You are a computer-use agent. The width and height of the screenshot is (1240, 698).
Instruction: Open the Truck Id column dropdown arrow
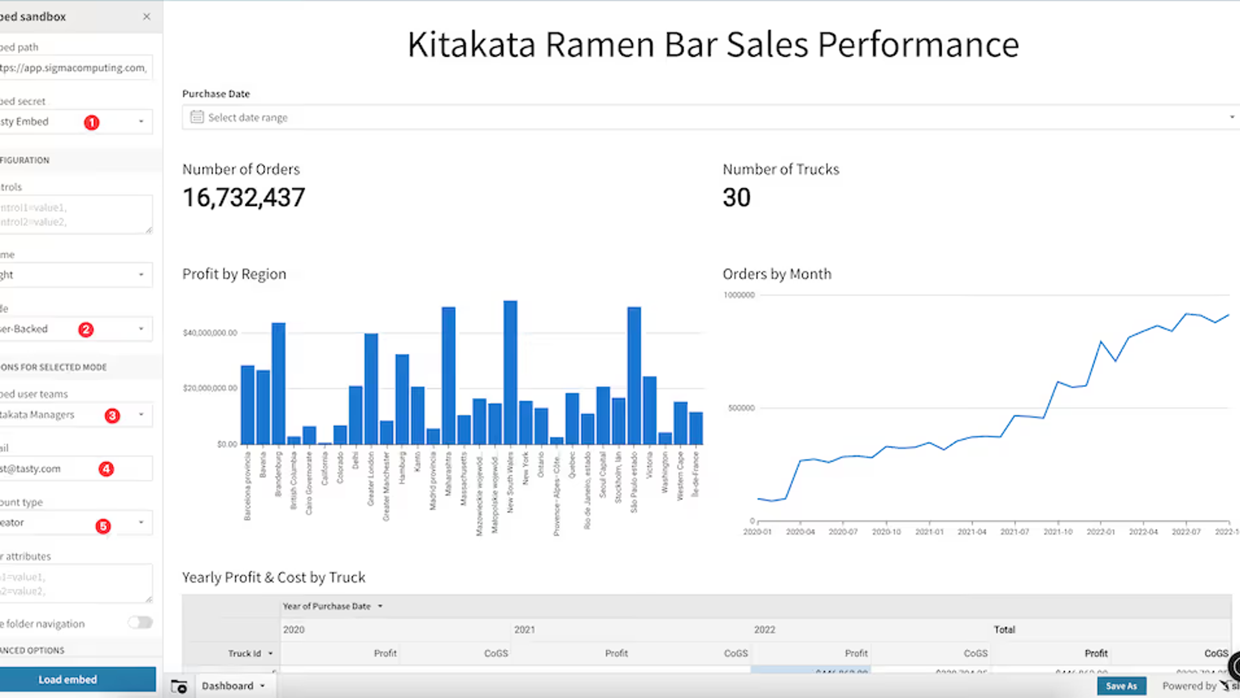[x=271, y=653]
